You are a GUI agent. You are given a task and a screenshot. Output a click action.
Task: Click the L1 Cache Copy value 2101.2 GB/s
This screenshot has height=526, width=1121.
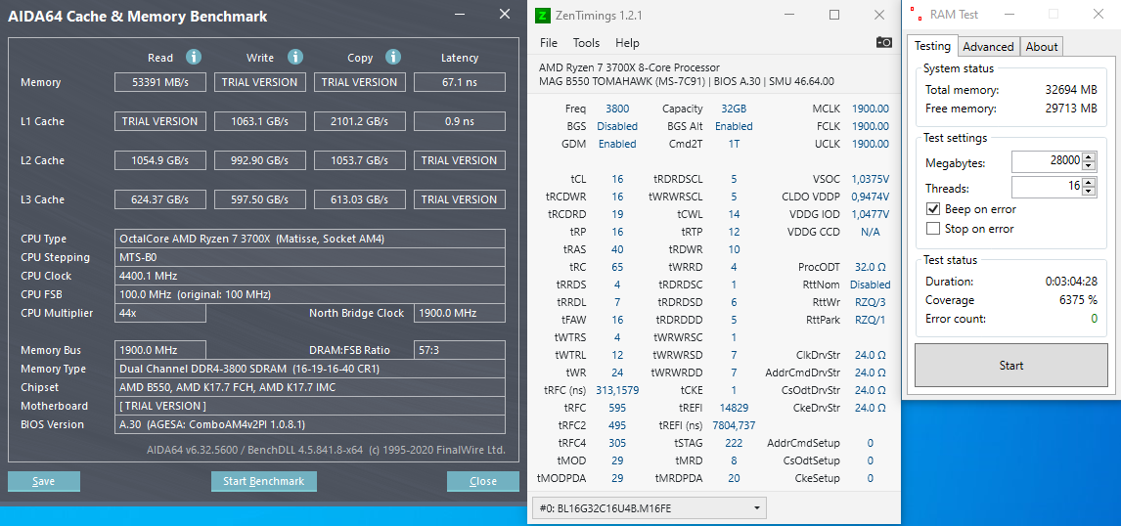point(360,121)
